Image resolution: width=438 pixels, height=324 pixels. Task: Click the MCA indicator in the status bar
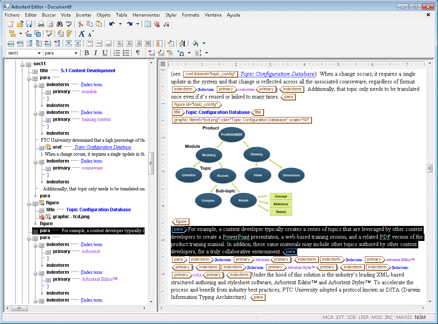tap(328, 317)
